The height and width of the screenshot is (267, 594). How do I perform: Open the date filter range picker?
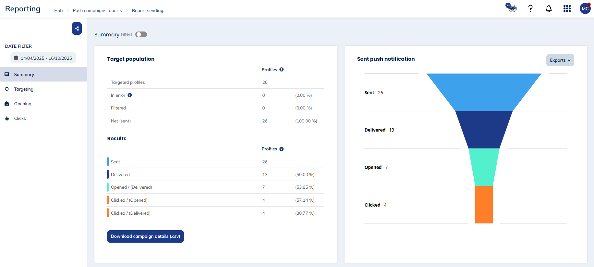(x=43, y=58)
